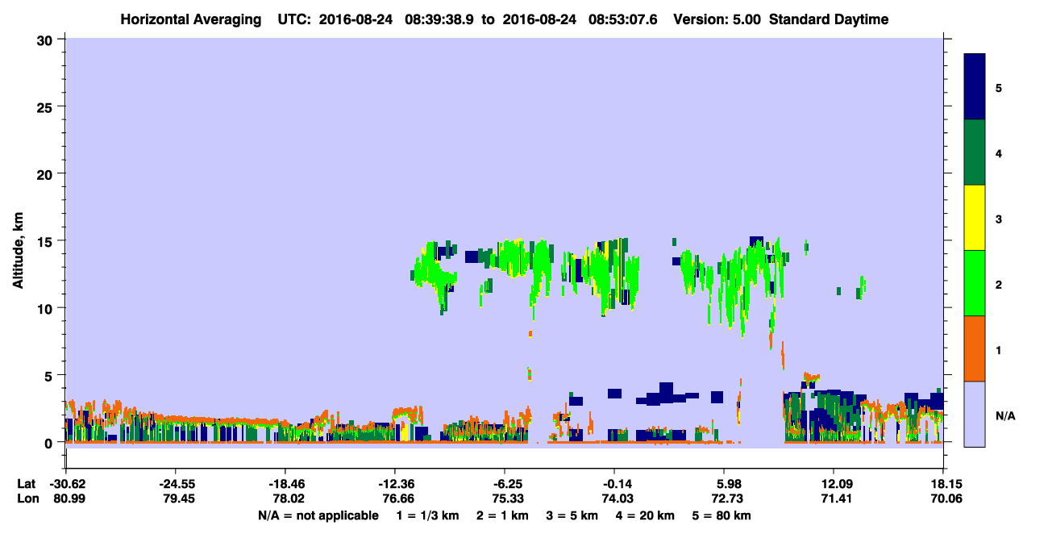Click latitude value -24.55
The height and width of the screenshot is (538, 1048).
coord(176,484)
